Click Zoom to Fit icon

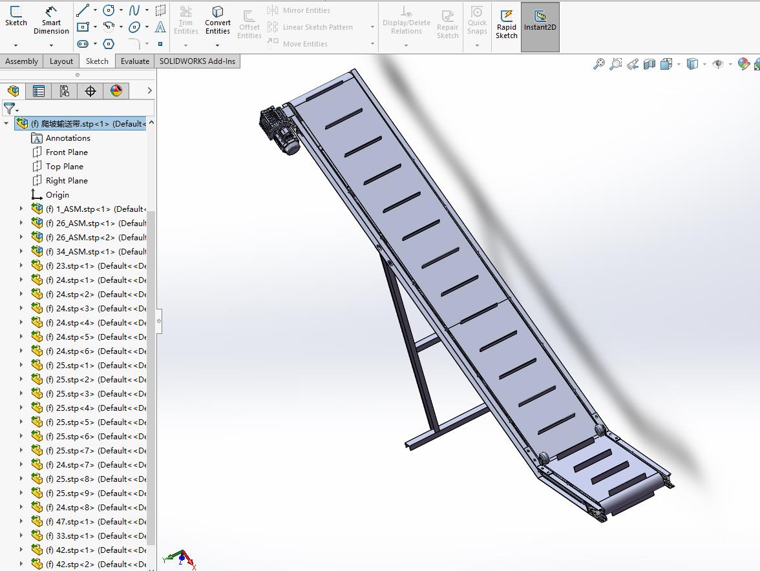(x=599, y=64)
